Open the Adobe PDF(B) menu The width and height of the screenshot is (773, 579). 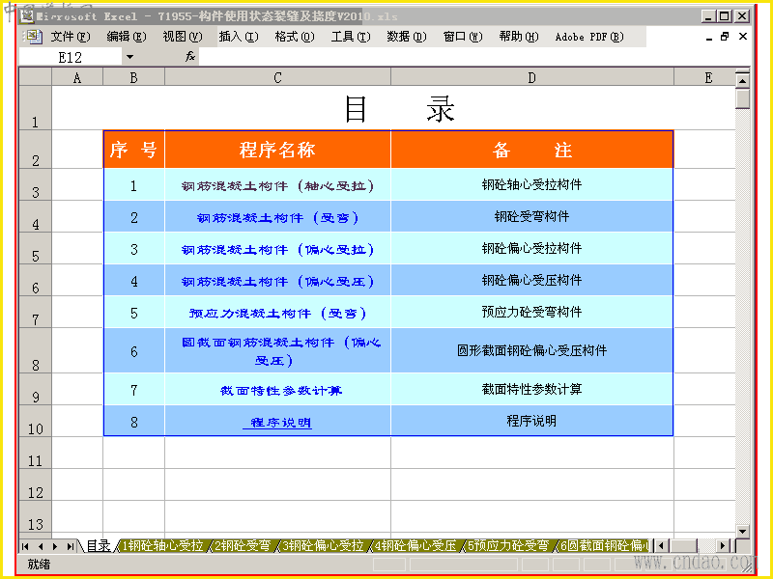(x=589, y=37)
